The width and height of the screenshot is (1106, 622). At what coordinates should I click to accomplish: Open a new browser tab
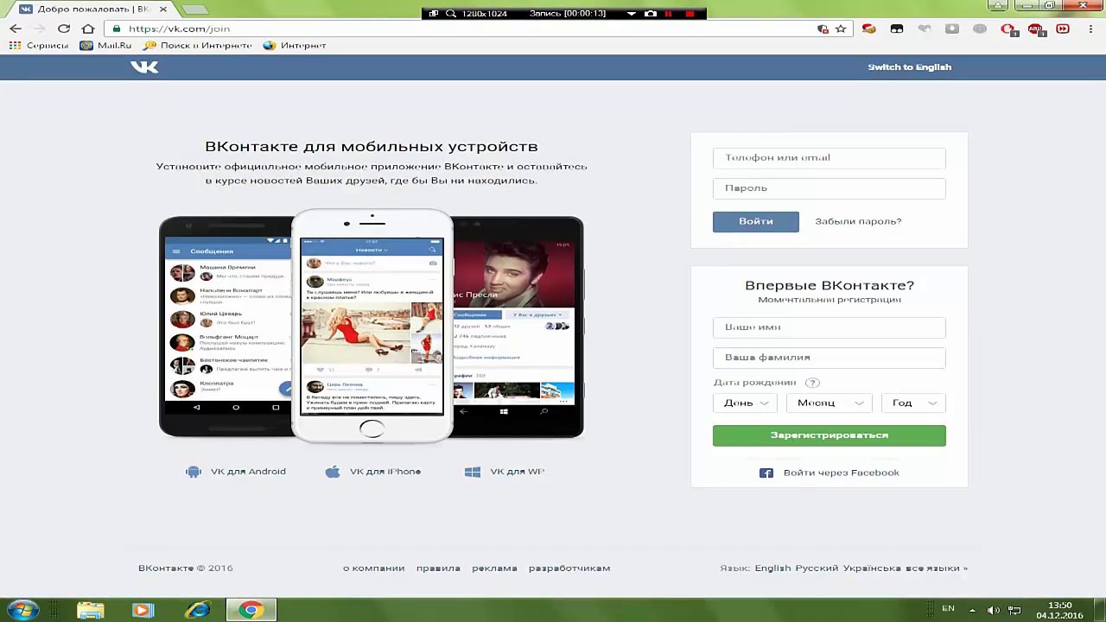[195, 10]
